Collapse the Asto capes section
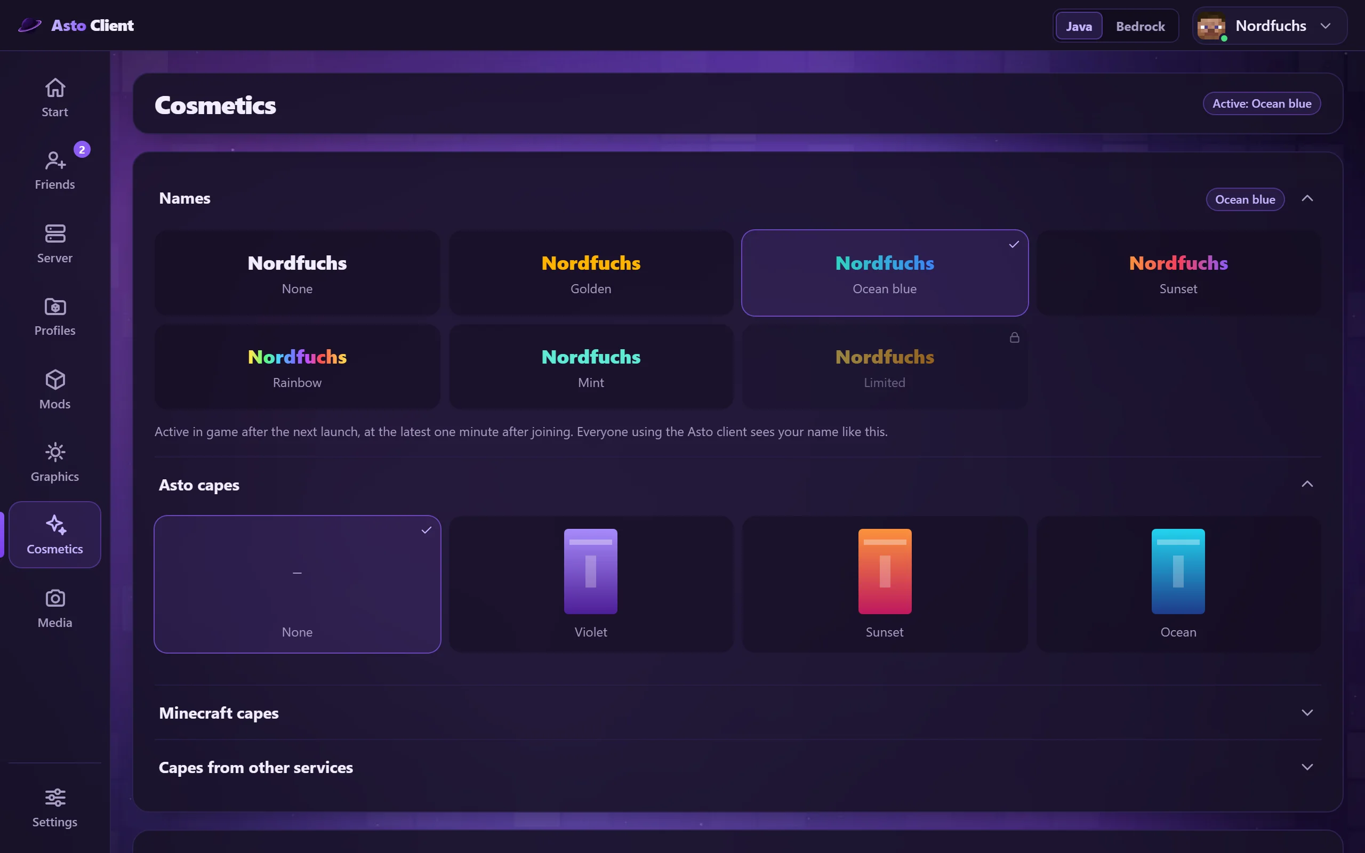 [x=1307, y=484]
